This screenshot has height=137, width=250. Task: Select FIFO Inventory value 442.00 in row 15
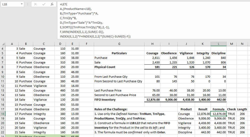point(218,100)
